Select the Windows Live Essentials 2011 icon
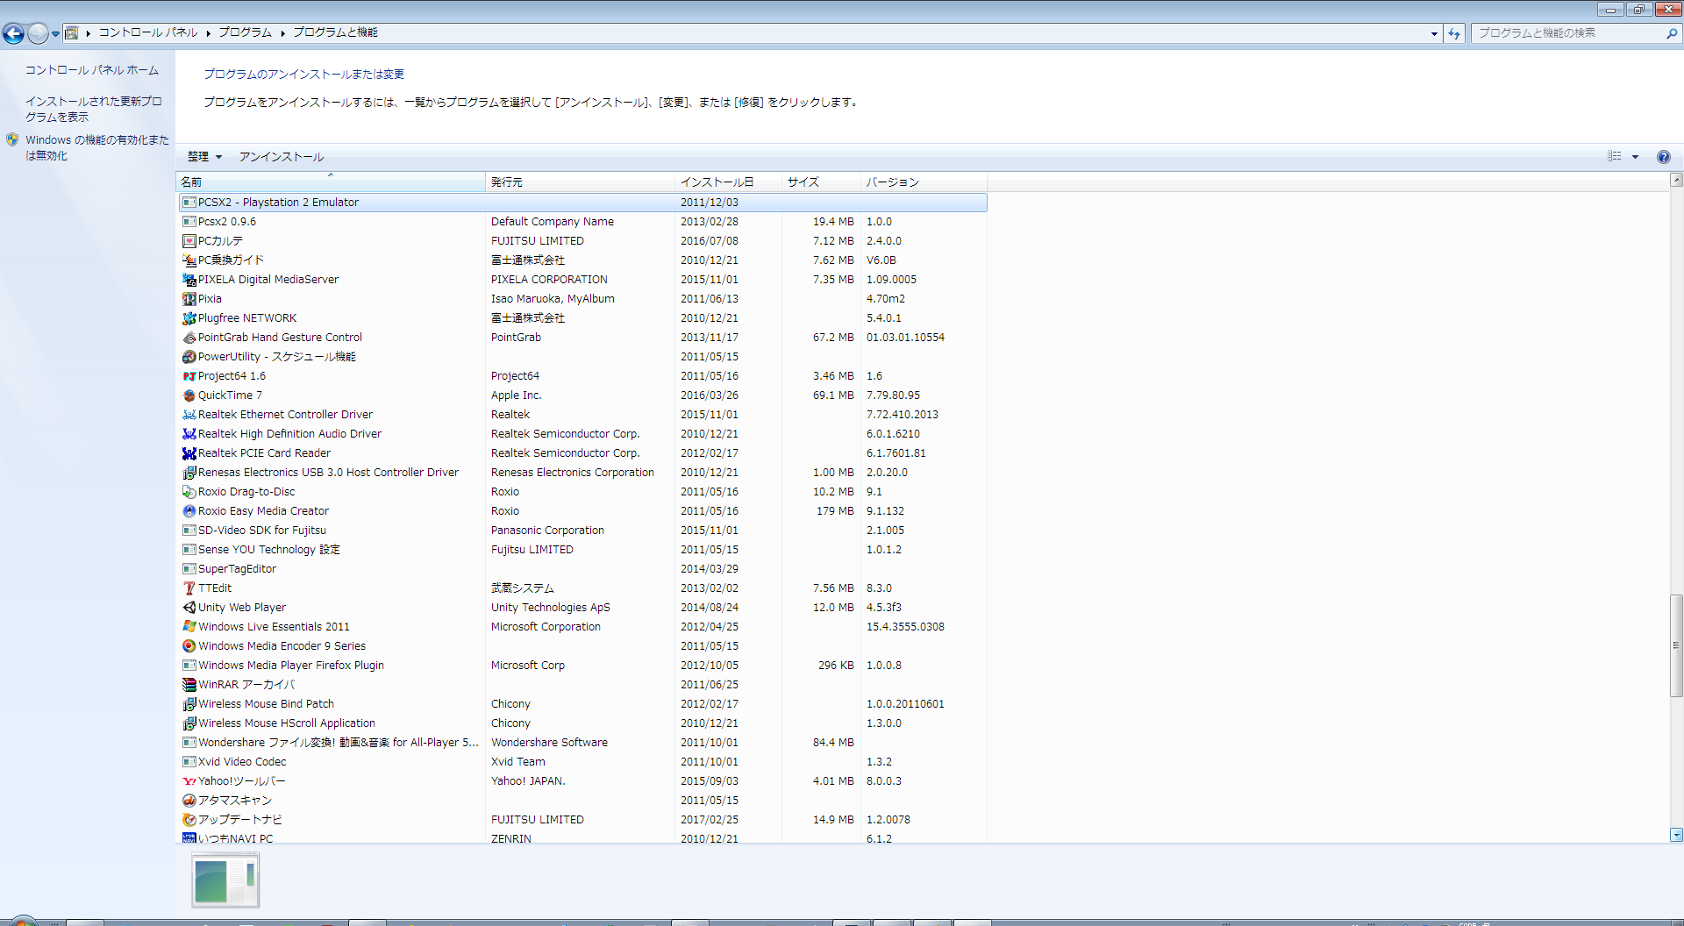Screen dimensions: 1684x926 (189, 627)
